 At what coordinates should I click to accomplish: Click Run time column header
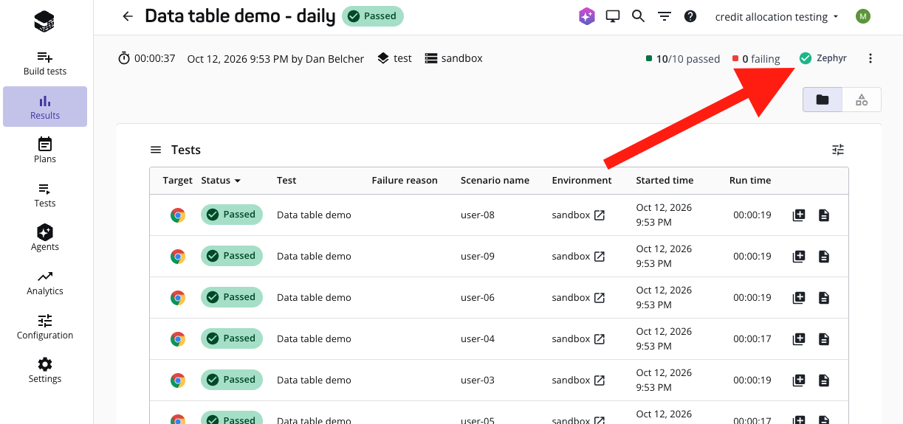click(750, 181)
